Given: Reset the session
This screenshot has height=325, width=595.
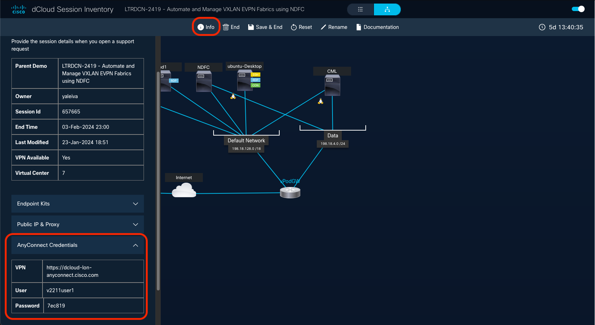Looking at the screenshot, I should (301, 27).
